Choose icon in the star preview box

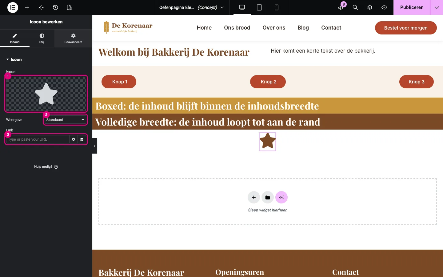[46, 94]
